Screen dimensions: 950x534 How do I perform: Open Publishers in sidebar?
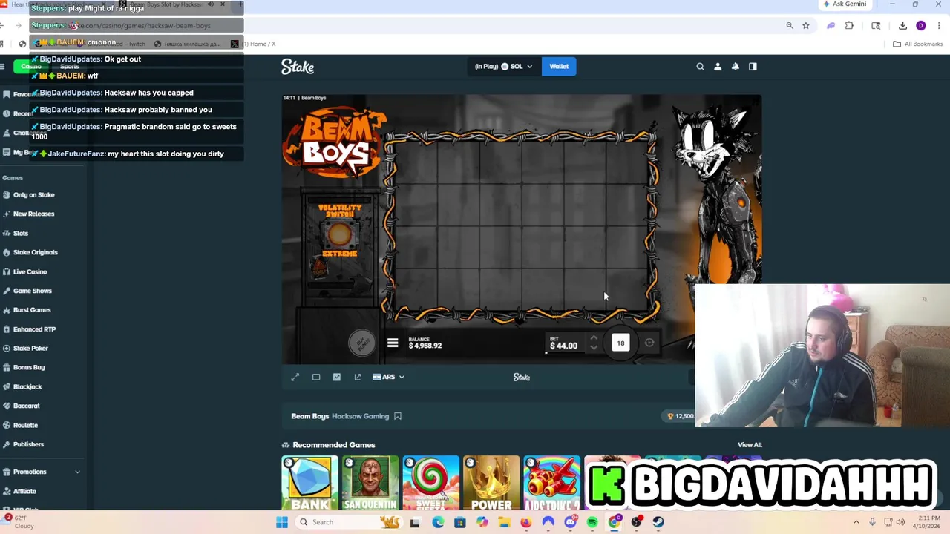[x=28, y=444]
